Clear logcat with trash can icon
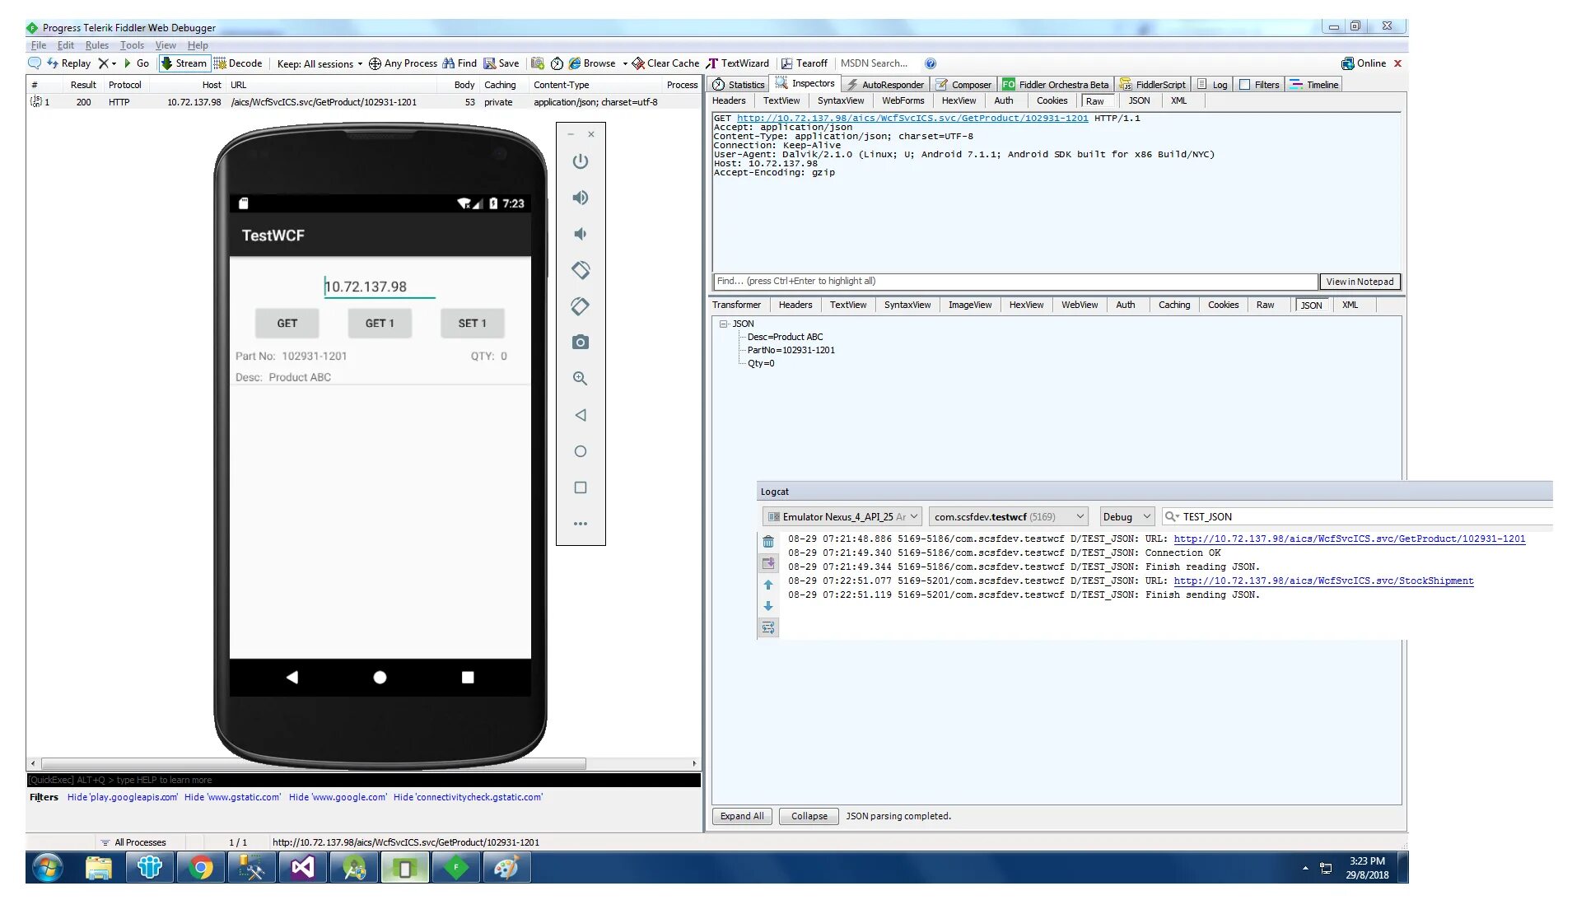The image size is (1572, 900). click(x=768, y=542)
